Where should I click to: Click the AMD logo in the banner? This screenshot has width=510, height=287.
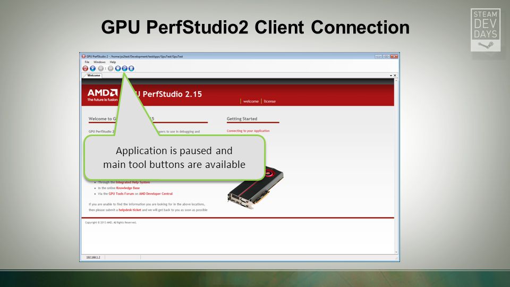103,95
